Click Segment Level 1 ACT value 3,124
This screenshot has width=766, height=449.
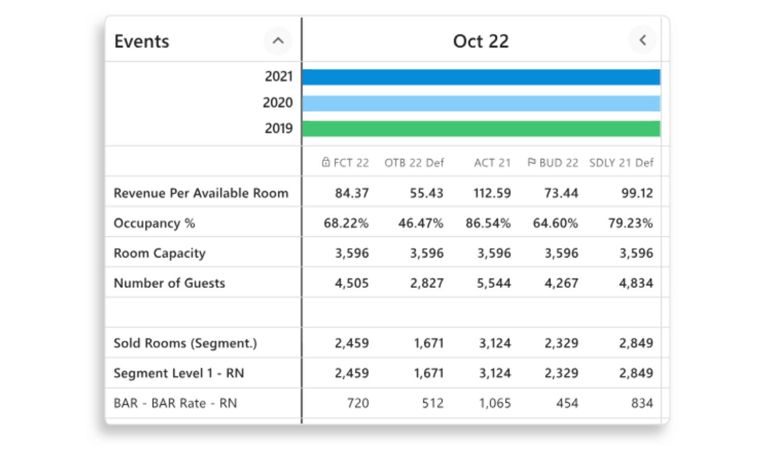click(495, 373)
